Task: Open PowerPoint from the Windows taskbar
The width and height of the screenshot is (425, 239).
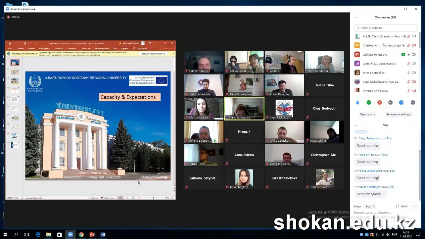Action: click(92, 235)
